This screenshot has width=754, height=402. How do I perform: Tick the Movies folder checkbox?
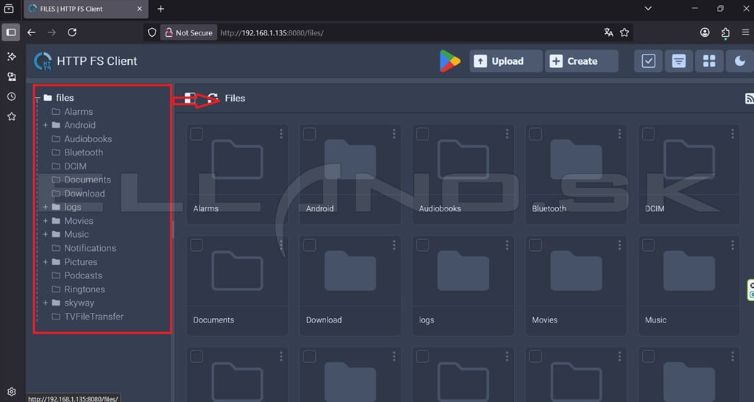(x=536, y=245)
